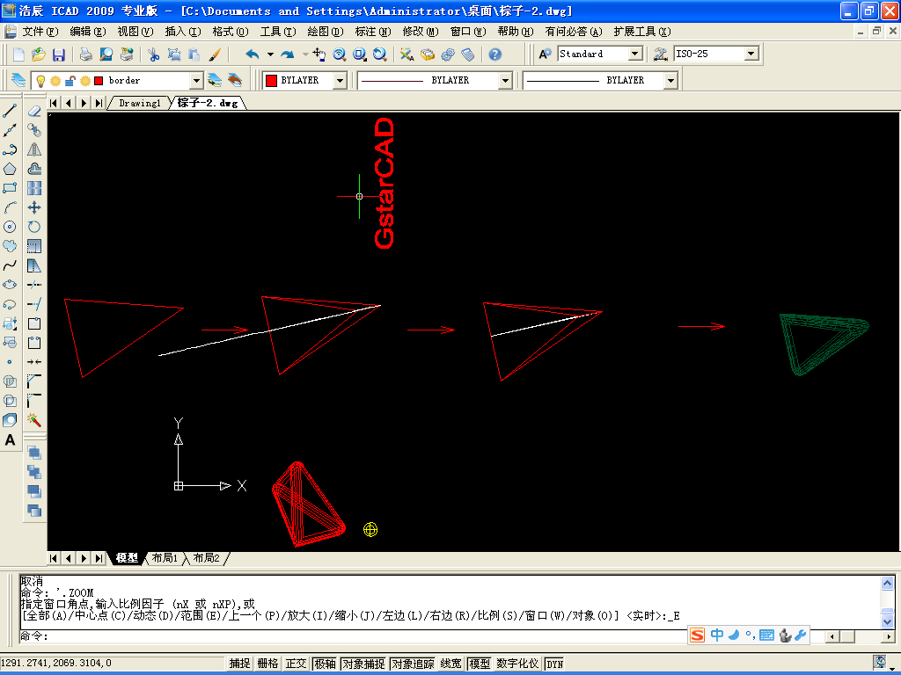901x675 pixels.
Task: Toggle 栅格 grid display in status bar
Action: click(x=267, y=664)
